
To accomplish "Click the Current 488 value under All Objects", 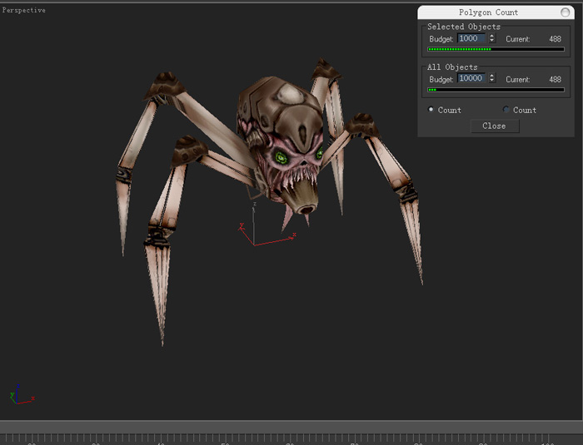I will pos(556,80).
